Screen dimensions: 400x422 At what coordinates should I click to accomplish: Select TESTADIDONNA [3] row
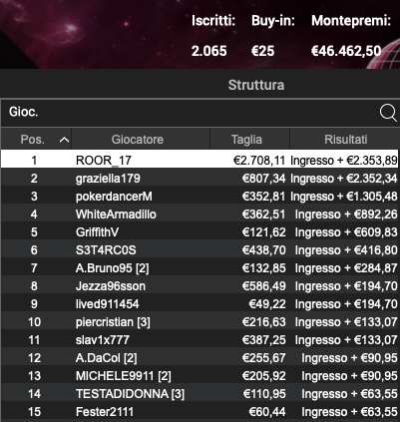point(200,394)
